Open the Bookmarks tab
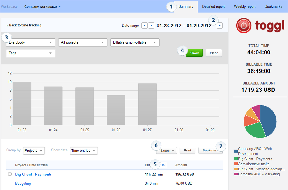Viewport: 288px width, 190px height. [273, 7]
